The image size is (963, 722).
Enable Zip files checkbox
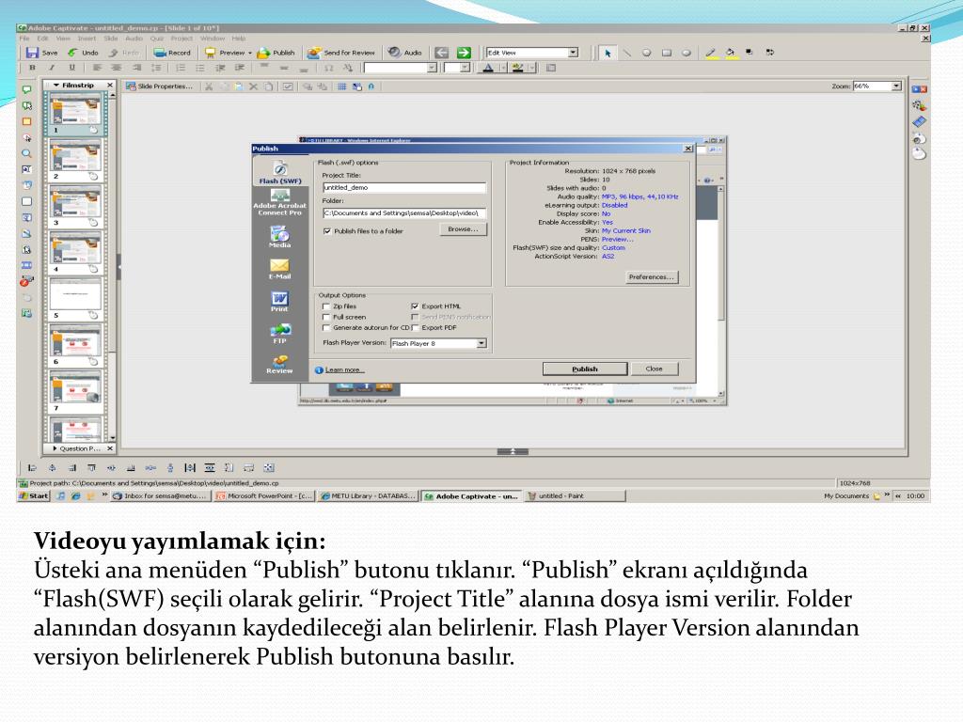326,306
